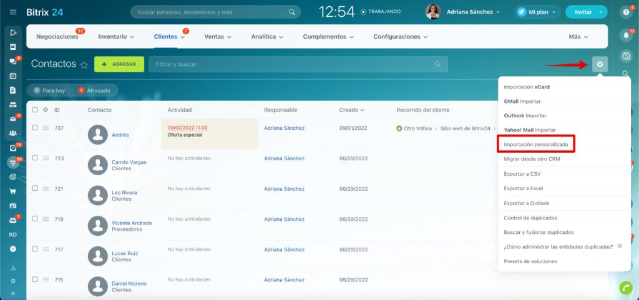The image size is (639, 300).
Task: Click the calendar icon in left sidebar
Action: [13, 75]
